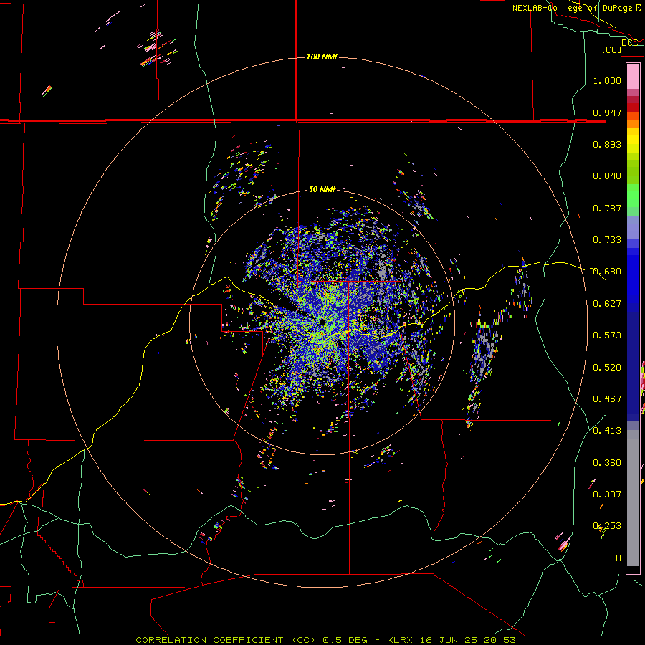Image resolution: width=645 pixels, height=645 pixels.
Task: Click the radar site at the rings' center
Action: tap(322, 322)
